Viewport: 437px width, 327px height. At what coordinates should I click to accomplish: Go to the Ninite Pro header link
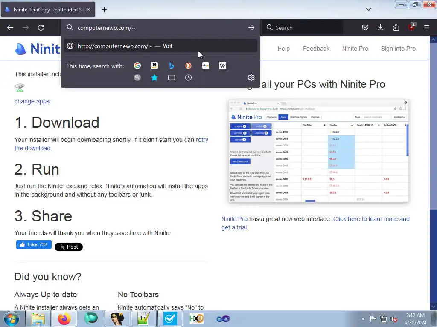click(x=355, y=49)
